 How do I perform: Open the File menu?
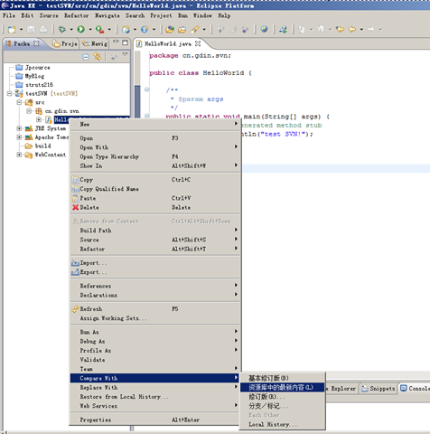tap(9, 15)
